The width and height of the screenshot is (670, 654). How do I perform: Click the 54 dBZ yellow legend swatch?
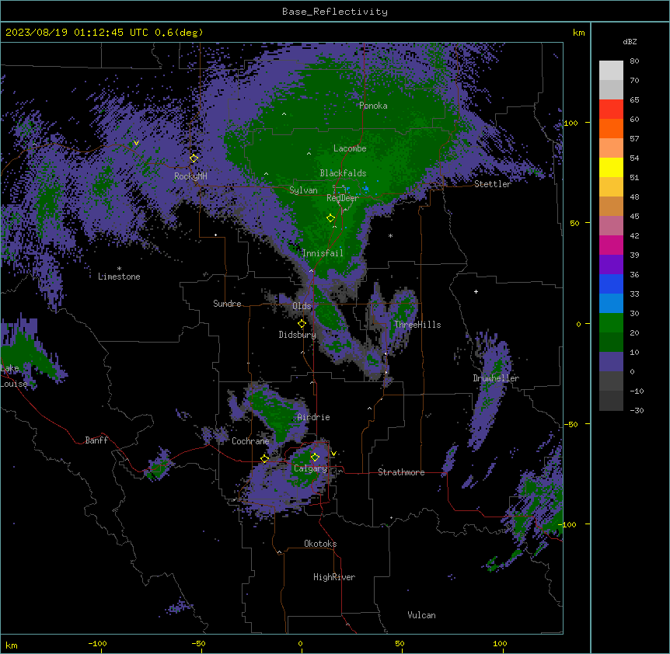click(611, 167)
